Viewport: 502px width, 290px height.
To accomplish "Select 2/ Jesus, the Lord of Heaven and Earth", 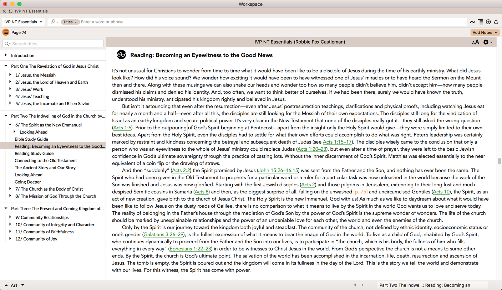I will pyautogui.click(x=52, y=82).
